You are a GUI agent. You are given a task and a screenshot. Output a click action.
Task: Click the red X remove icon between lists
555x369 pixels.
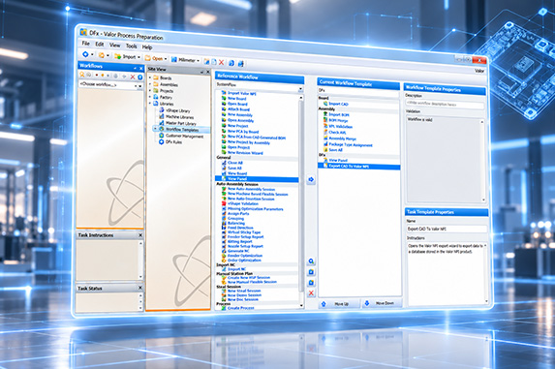(311, 293)
